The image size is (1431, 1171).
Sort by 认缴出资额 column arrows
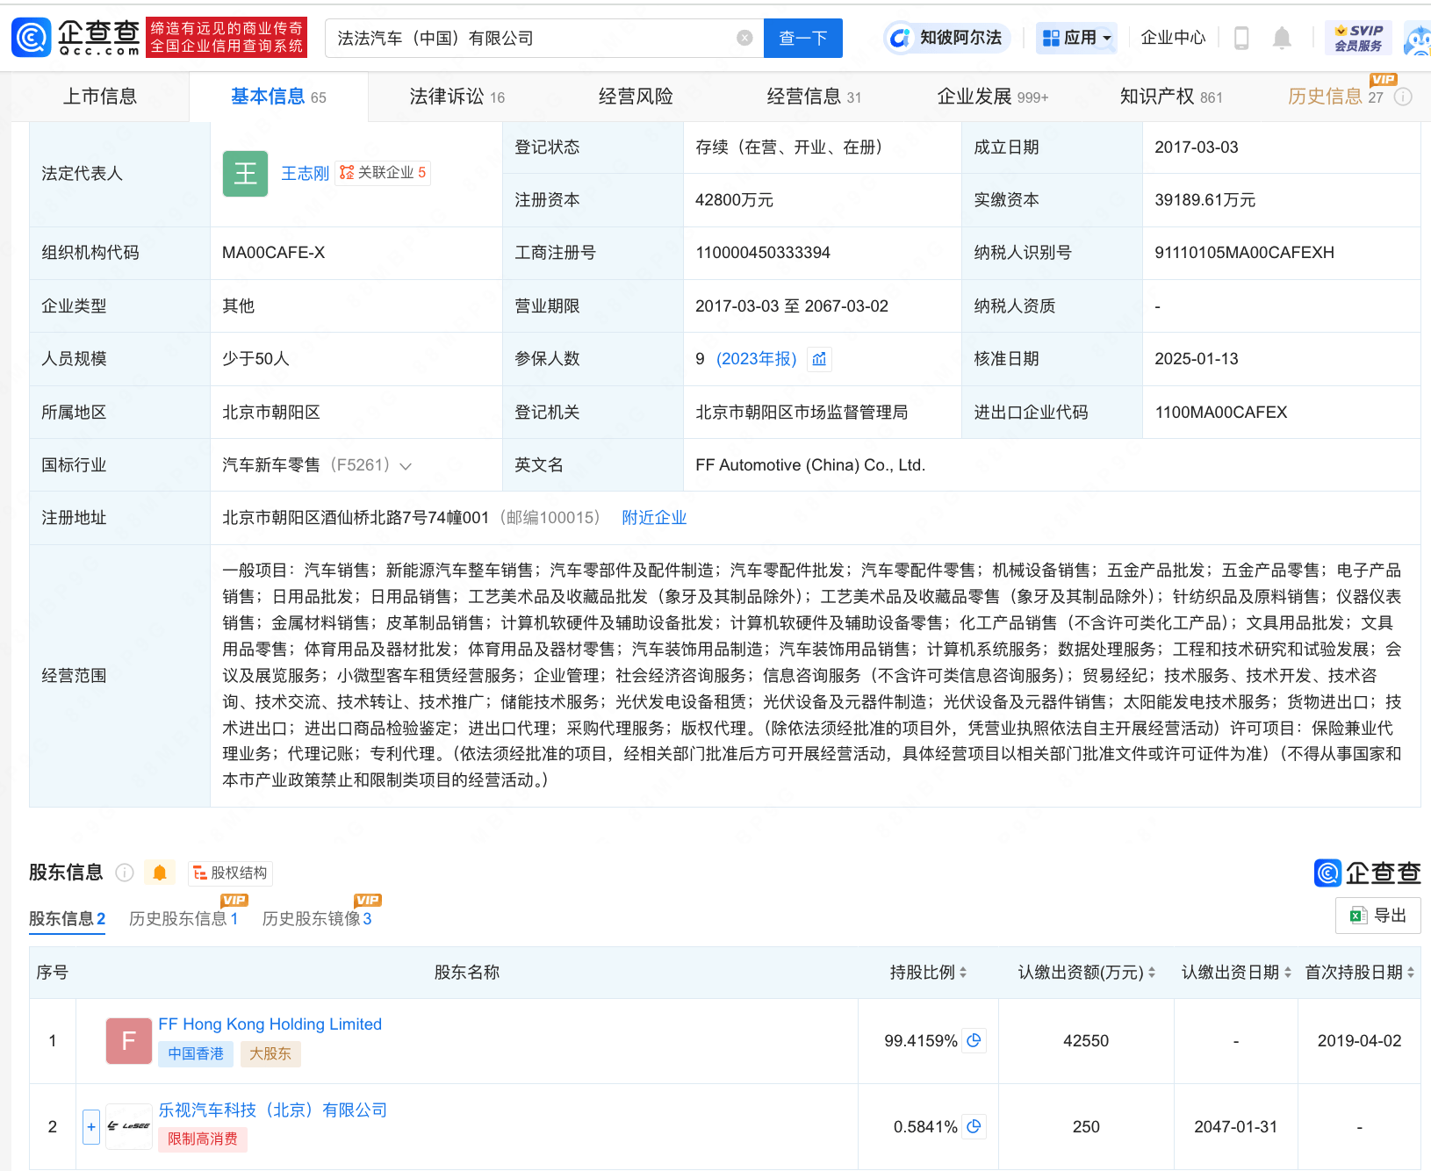(1152, 973)
